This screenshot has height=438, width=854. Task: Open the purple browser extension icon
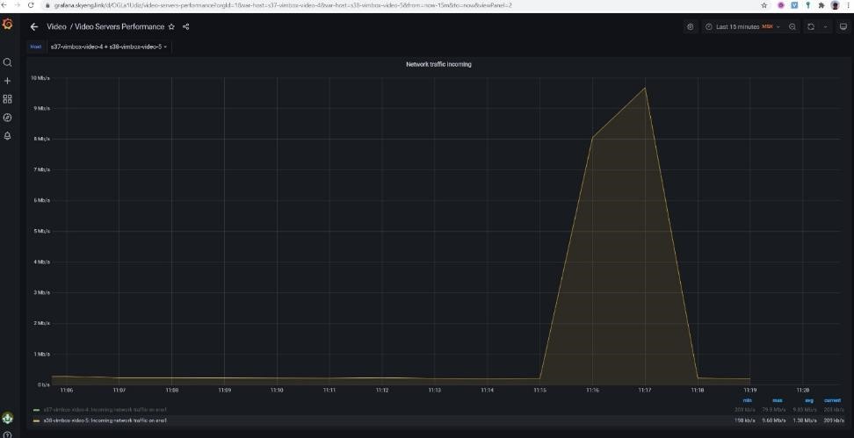coord(780,5)
